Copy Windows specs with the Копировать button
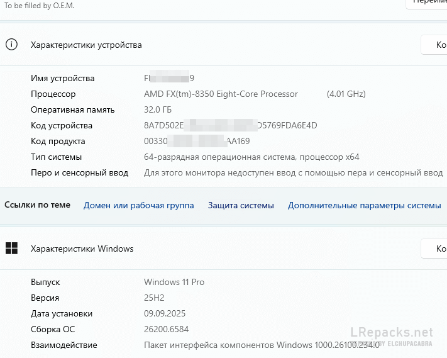Viewport: 447px width, 358px height. (434, 249)
